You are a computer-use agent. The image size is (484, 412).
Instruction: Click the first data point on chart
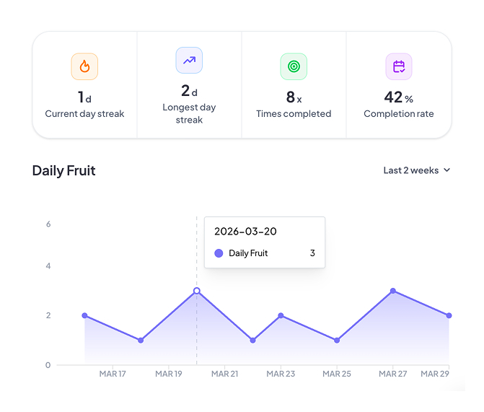84,315
